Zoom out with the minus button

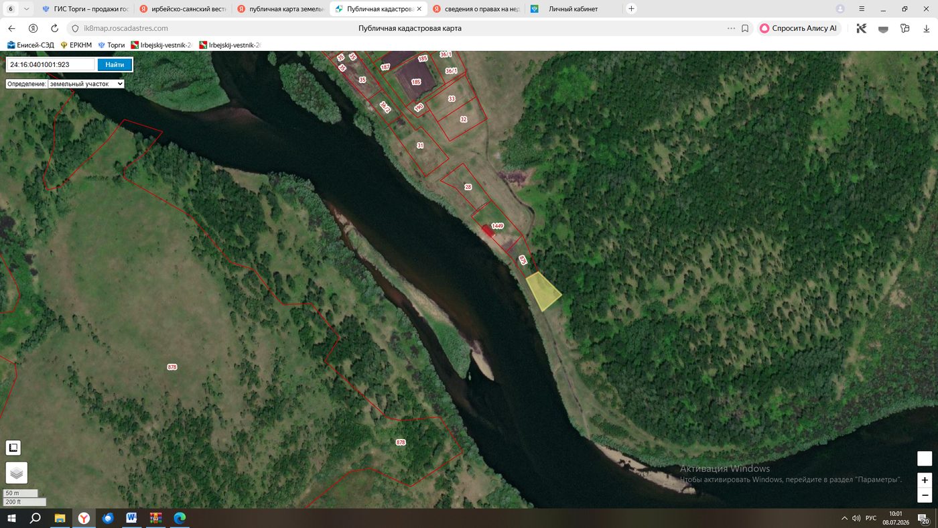[925, 495]
